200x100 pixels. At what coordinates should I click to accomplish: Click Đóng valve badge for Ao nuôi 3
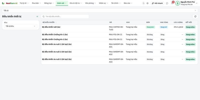click(162, 59)
